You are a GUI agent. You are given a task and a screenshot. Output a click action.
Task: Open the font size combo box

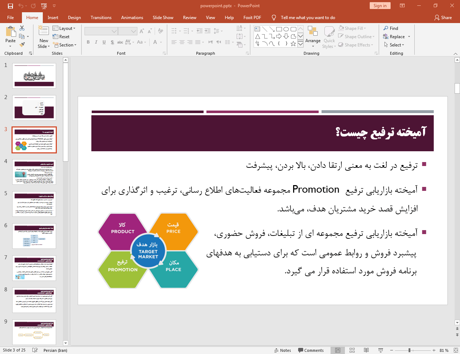pos(127,31)
